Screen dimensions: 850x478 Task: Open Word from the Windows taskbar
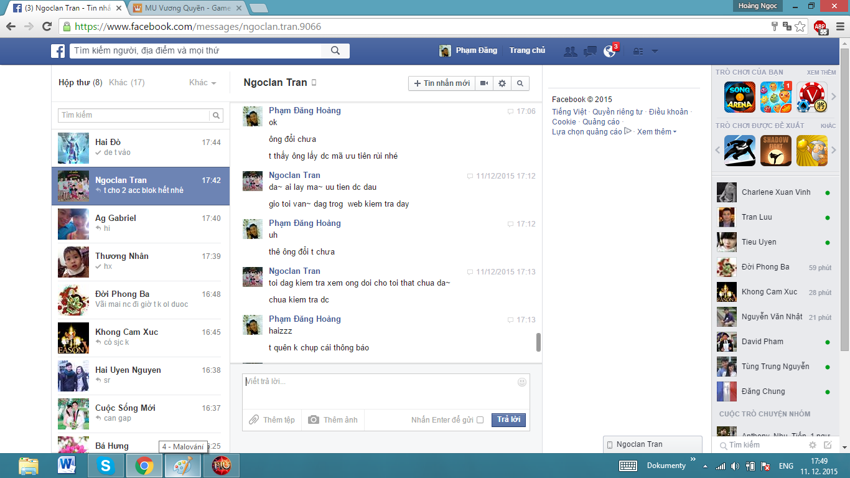coord(67,465)
